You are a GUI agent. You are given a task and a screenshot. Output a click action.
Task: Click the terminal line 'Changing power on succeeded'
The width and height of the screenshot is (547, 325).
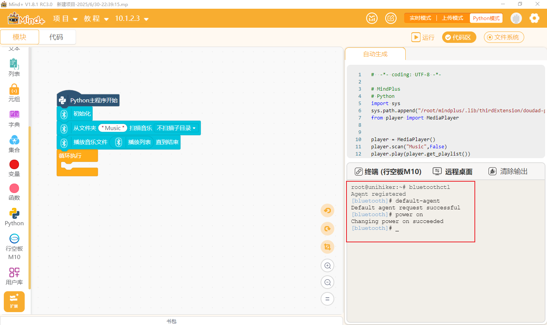click(x=397, y=221)
